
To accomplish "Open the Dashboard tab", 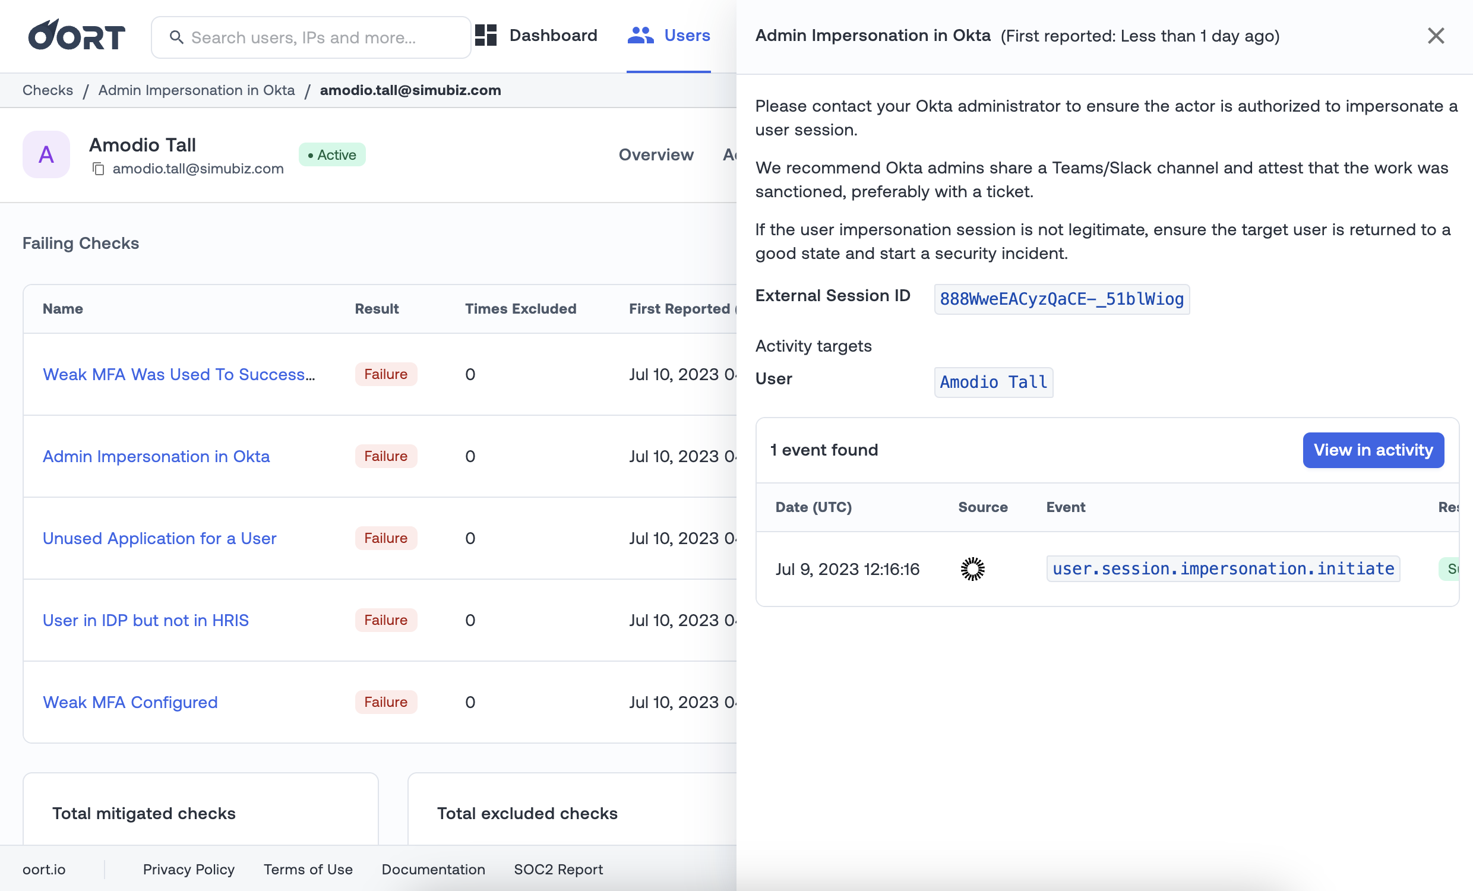I will pos(552,36).
